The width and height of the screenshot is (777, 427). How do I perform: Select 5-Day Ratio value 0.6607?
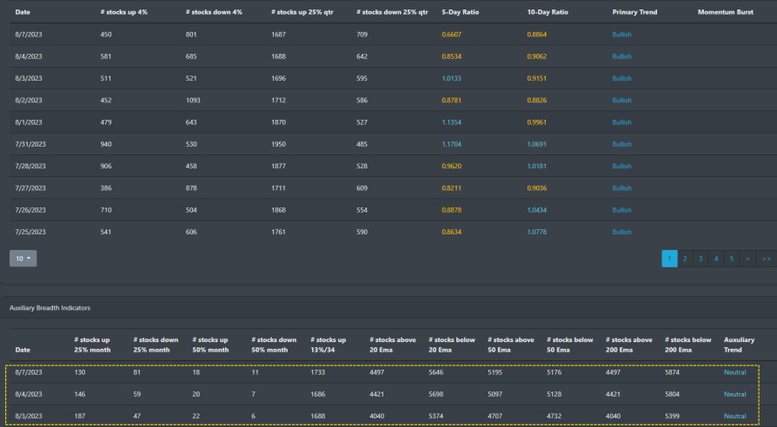pos(451,35)
